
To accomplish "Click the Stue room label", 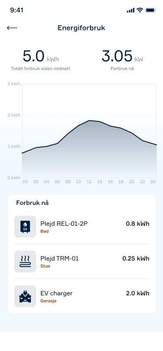I will click(x=45, y=266).
